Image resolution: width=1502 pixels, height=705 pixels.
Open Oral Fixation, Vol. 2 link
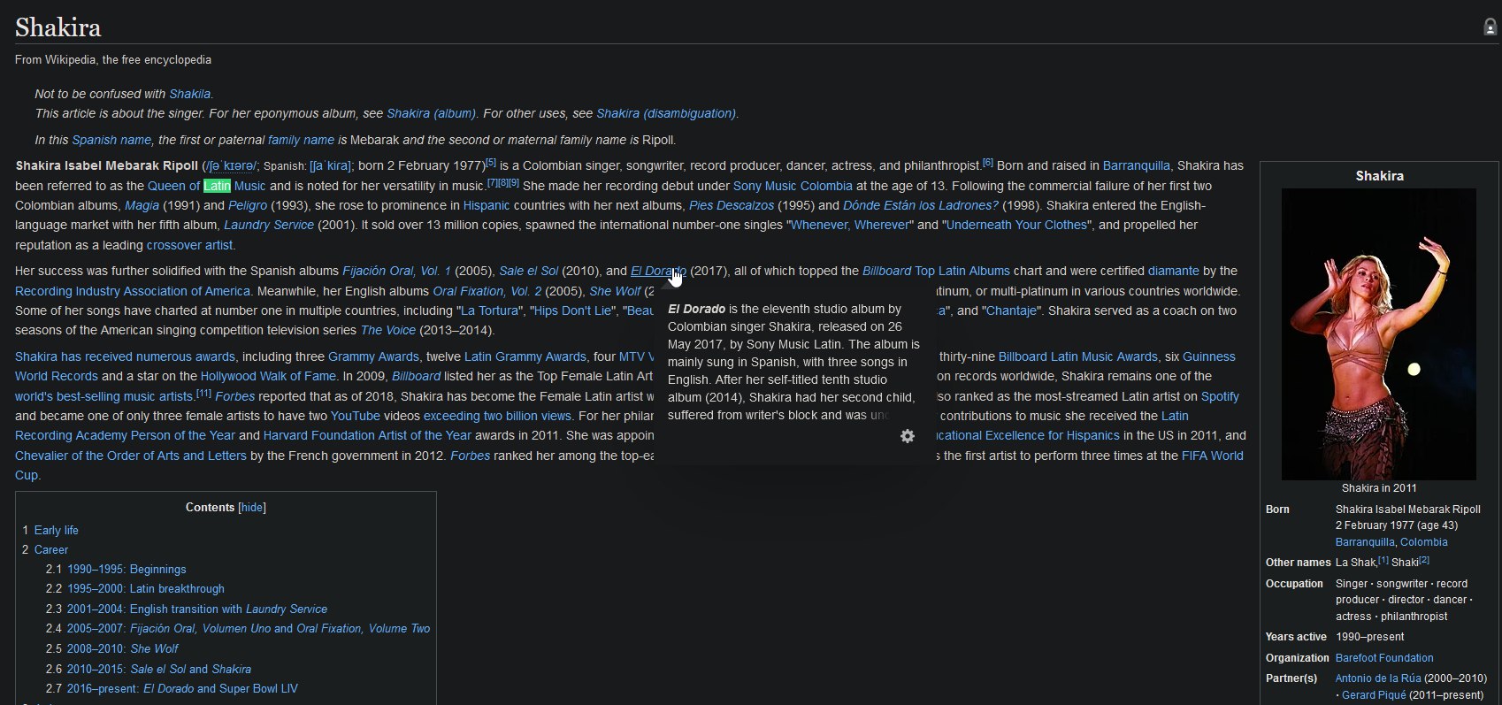click(487, 291)
